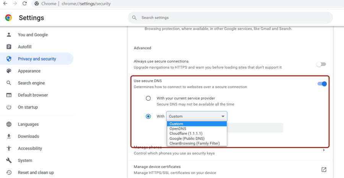
Task: Open You and Google settings section
Action: [x=37, y=35]
